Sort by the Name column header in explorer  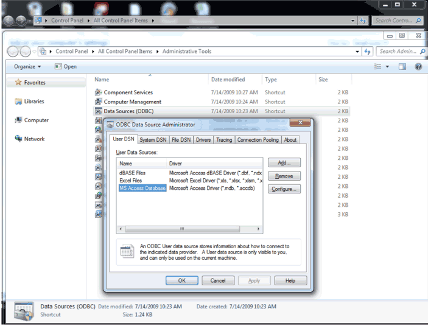point(150,79)
